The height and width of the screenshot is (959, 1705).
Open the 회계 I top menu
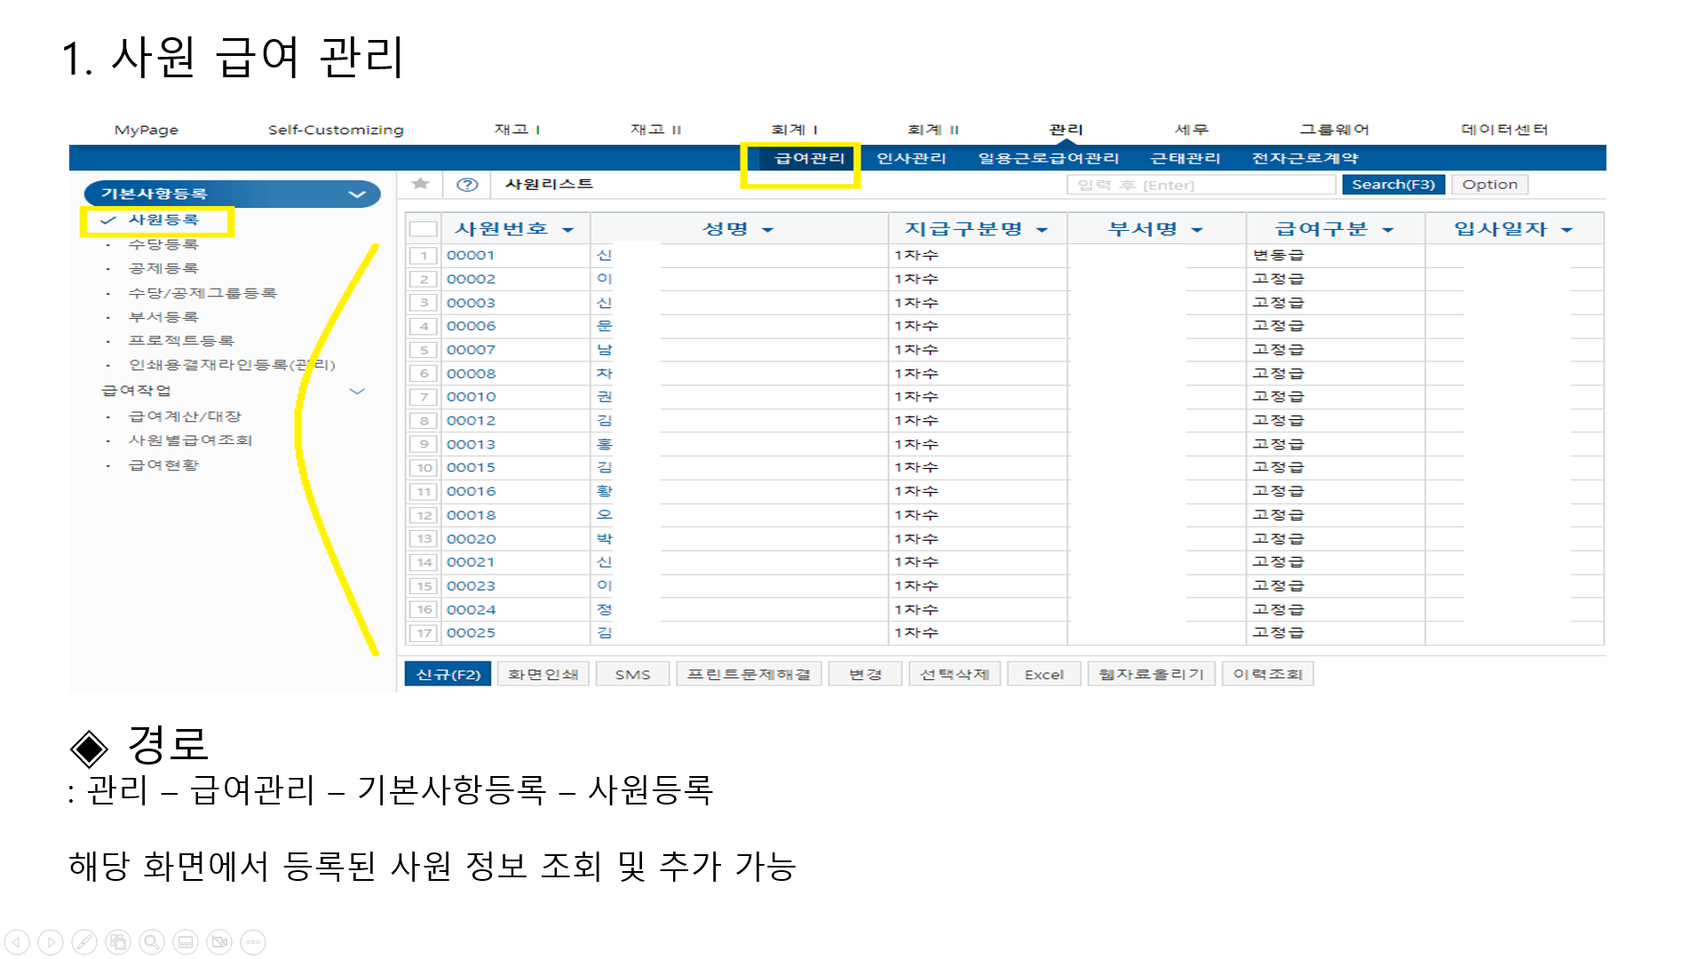(794, 130)
